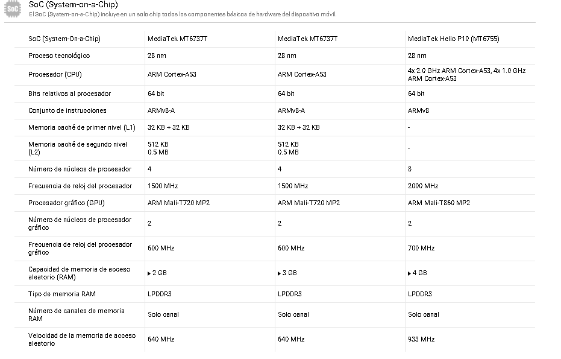Click the SoC description sentence below title
This screenshot has width=561, height=359.
point(183,14)
